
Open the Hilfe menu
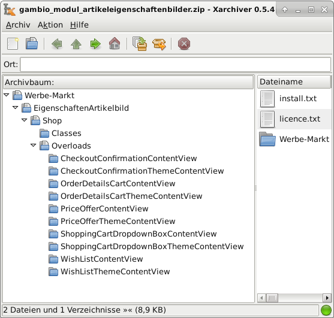pos(79,25)
